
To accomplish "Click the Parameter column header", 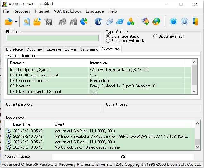I will (x=48, y=63).
